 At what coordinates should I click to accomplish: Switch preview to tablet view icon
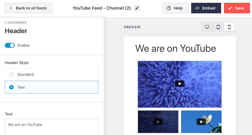point(218,27)
